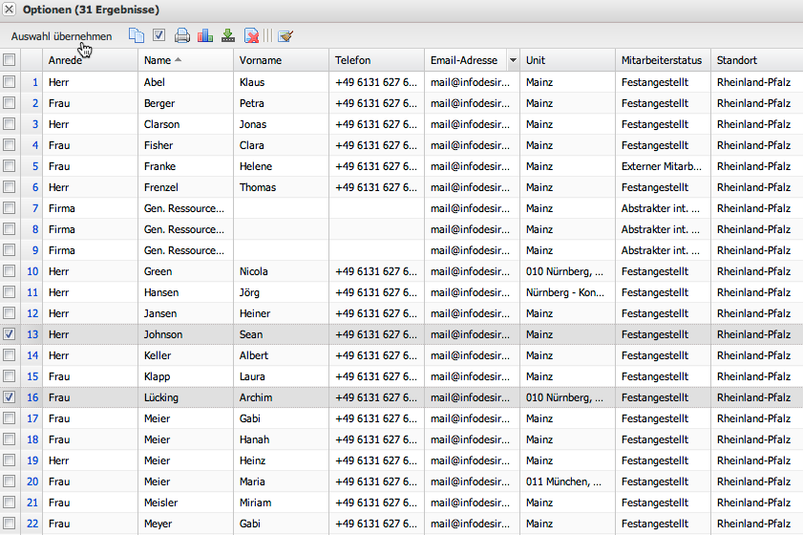The height and width of the screenshot is (535, 803).
Task: Select the Telefon cell for Berger
Action: pos(375,103)
